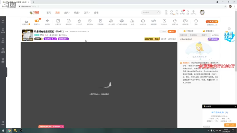This screenshot has width=237, height=133.
Task: Close the YY游戏 popup window
Action: click(x=235, y=106)
